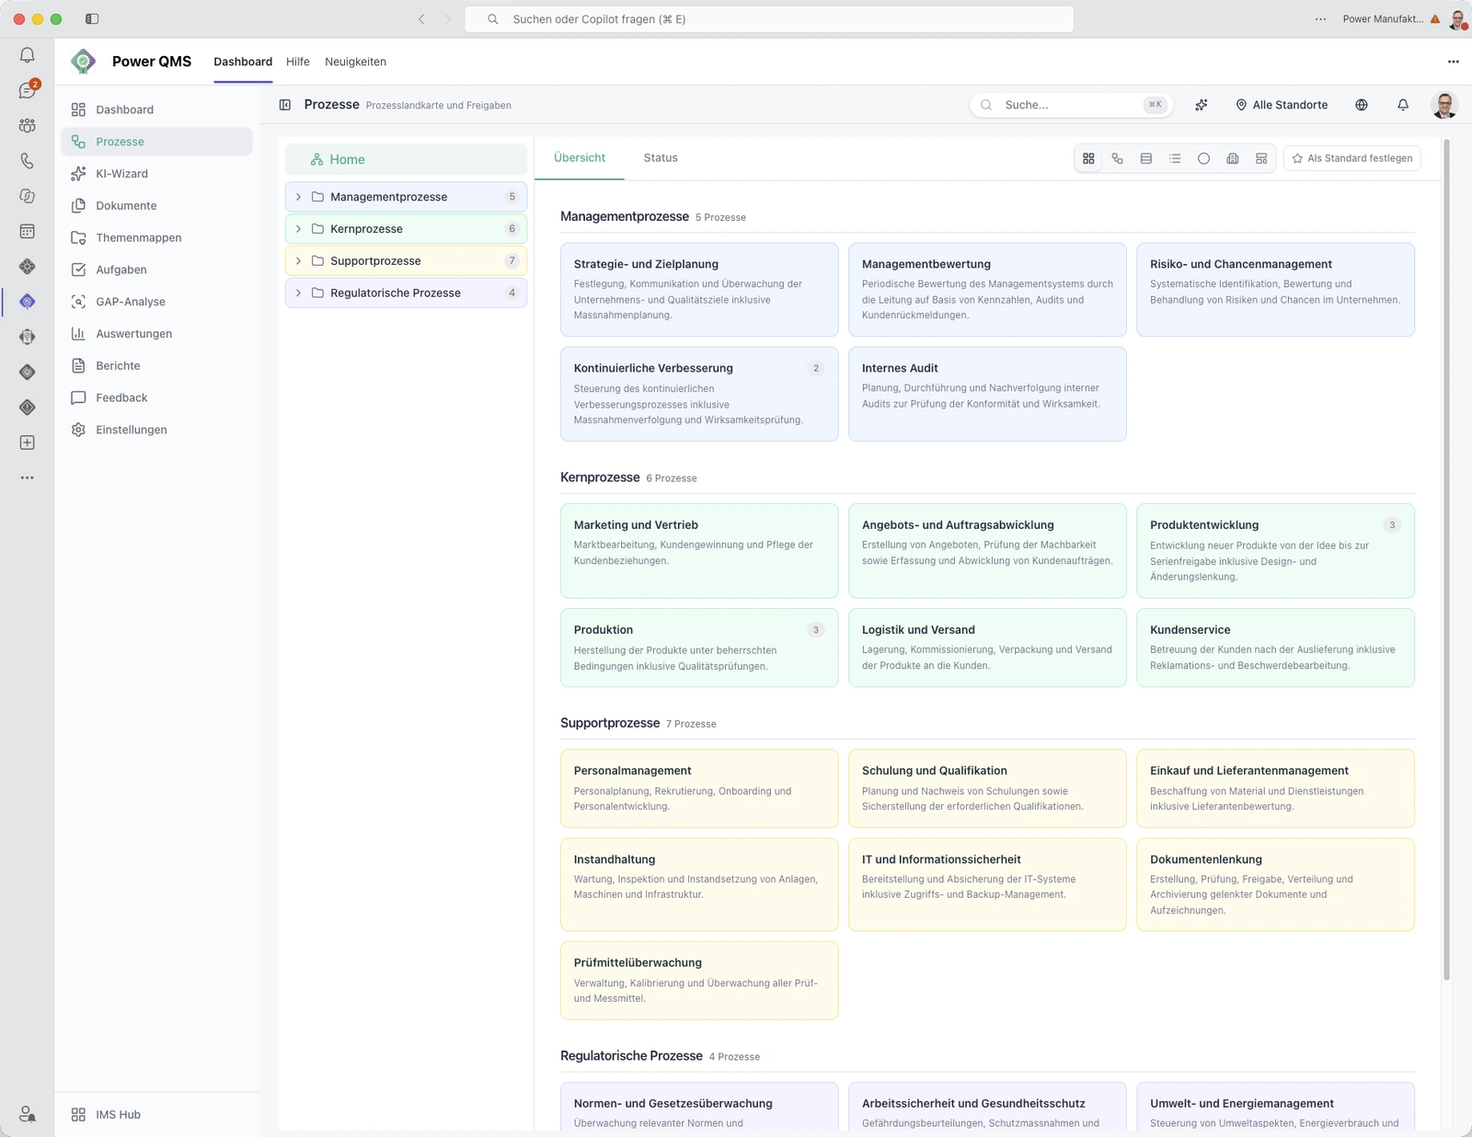Open the calendar icon in left rail
The height and width of the screenshot is (1137, 1472).
[x=28, y=232]
